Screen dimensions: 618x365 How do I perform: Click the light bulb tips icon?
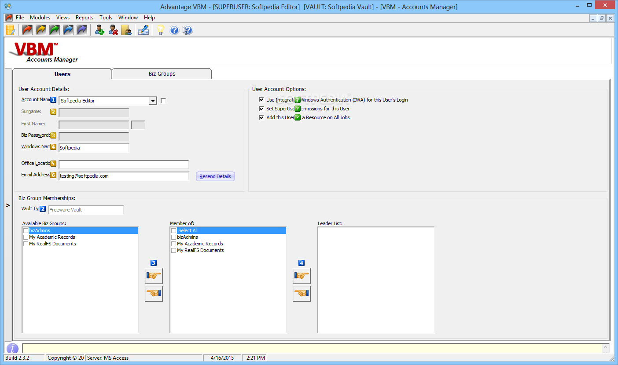[x=161, y=30]
